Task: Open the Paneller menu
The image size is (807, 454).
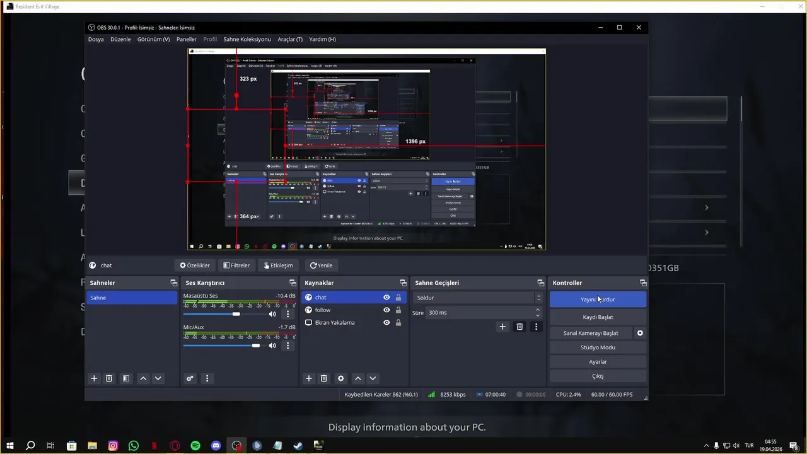Action: coord(187,39)
